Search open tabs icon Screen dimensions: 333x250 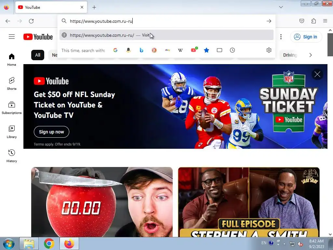[x=220, y=50]
